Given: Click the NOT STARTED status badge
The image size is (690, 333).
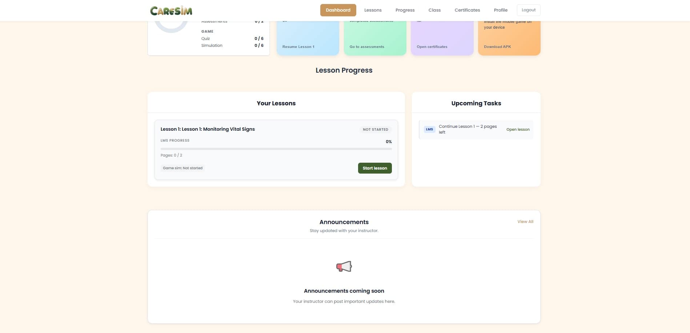Looking at the screenshot, I should coord(375,129).
